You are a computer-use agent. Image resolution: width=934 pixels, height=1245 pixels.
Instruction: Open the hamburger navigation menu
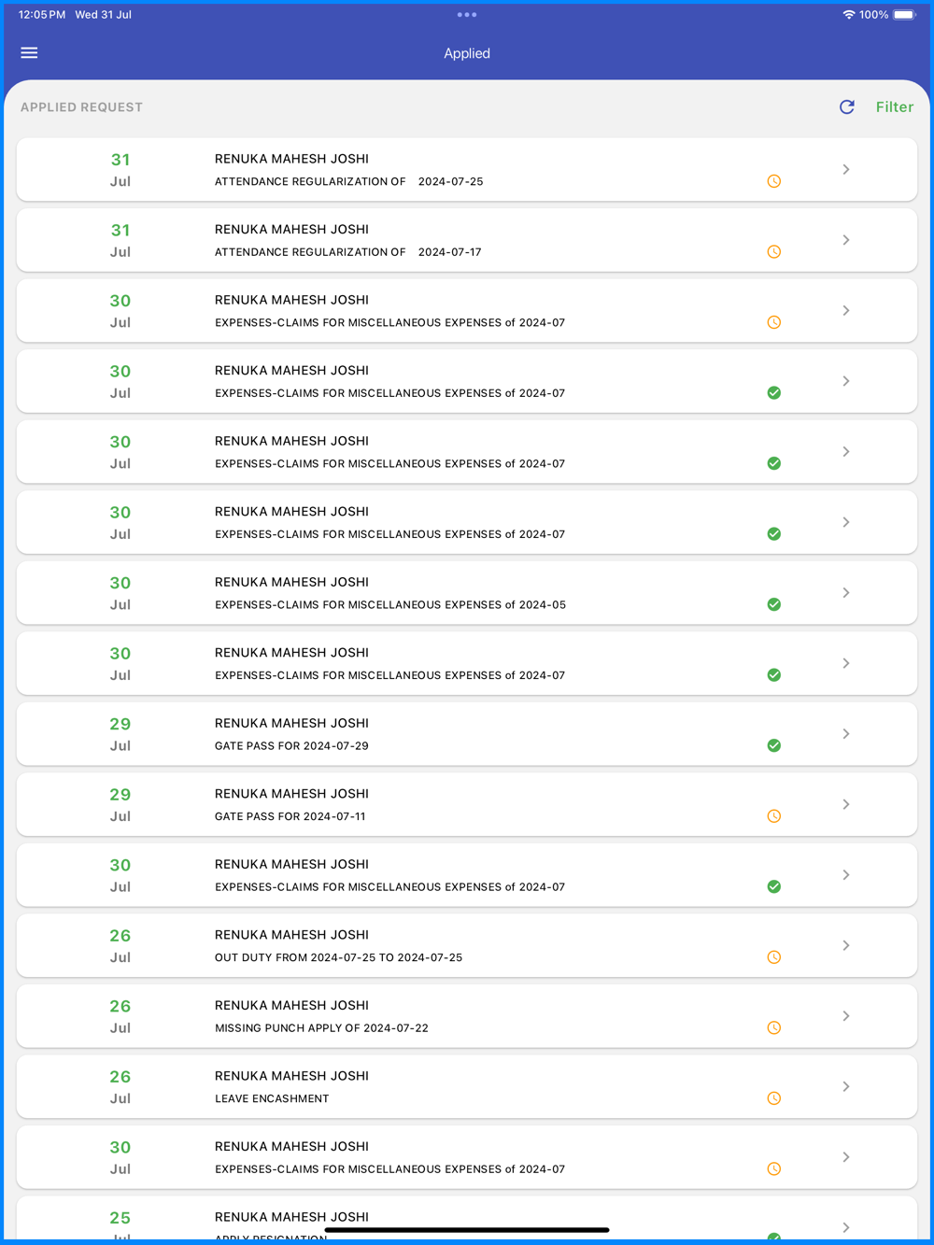point(29,53)
